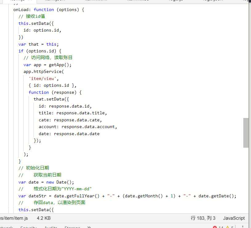251x228 pixels.
Task: Click the 'id: response.data.id,' line
Action: pos(65,106)
